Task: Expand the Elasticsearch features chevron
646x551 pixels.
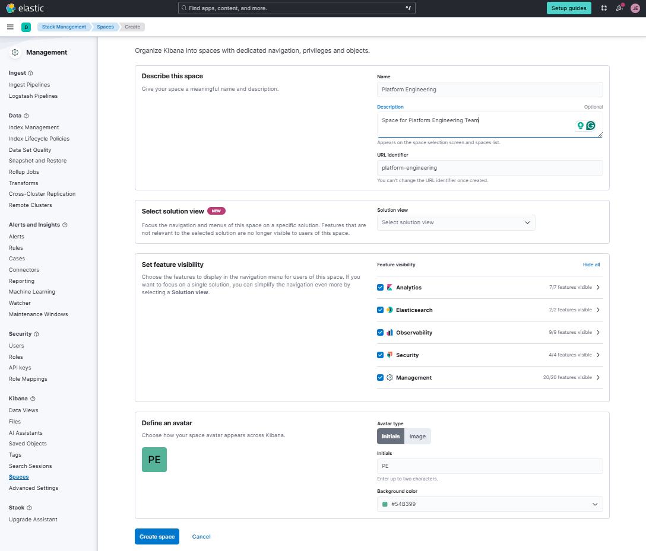Action: (598, 310)
